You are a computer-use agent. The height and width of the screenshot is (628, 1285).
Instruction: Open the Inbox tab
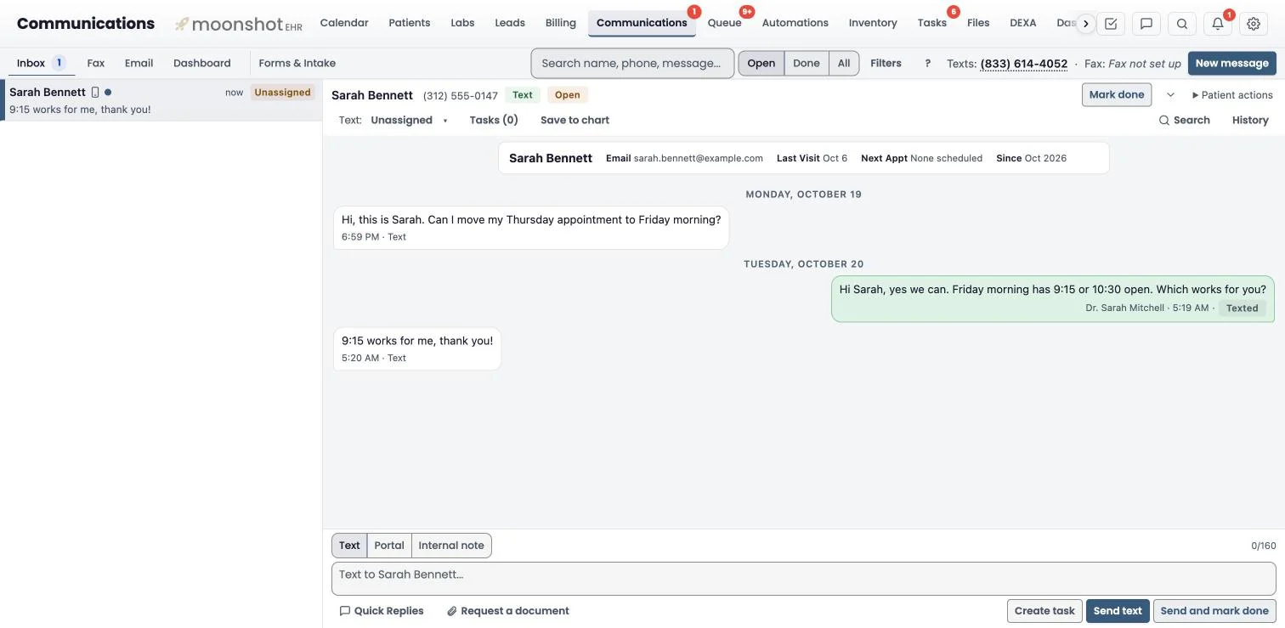41,63
